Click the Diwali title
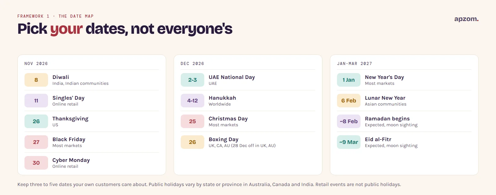This screenshot has width=496, height=195. [61, 77]
